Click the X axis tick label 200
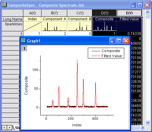Image resolution: width=152 pixels, height=132 pixels. (x=71, y=119)
